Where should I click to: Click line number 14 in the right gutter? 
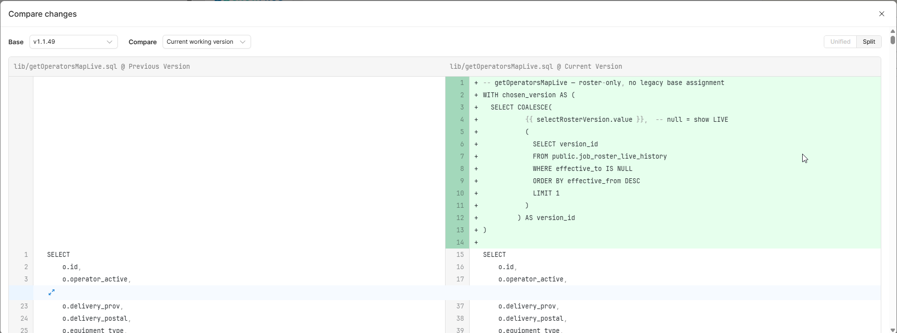coord(460,243)
